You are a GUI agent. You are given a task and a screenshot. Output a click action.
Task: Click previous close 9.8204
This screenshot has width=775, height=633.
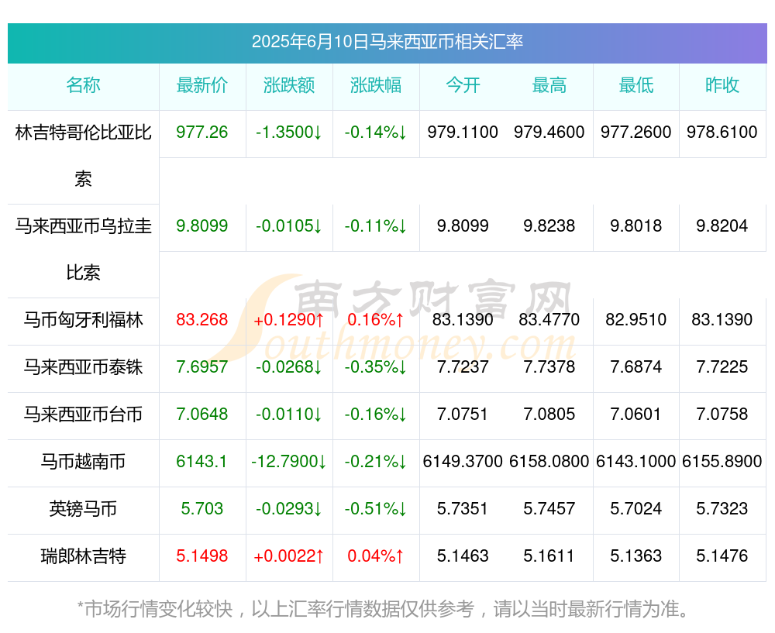pyautogui.click(x=722, y=226)
